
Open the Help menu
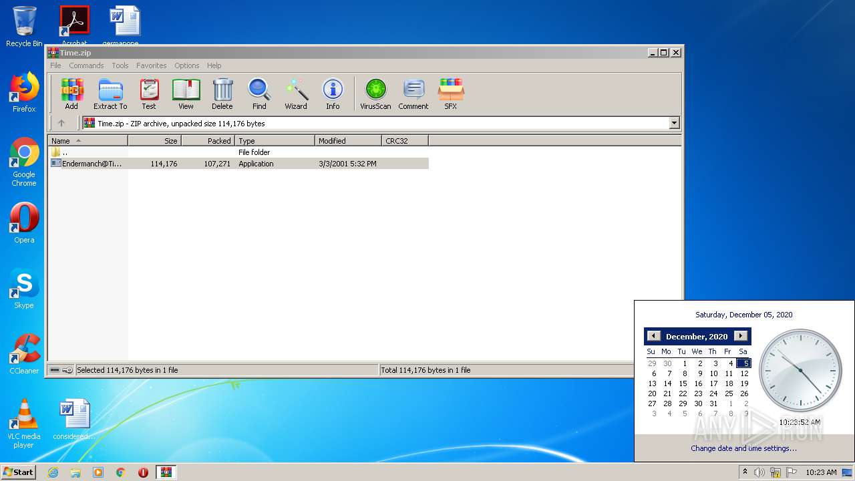click(x=214, y=65)
